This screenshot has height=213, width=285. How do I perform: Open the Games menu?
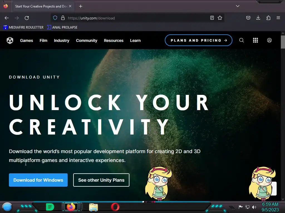point(26,40)
